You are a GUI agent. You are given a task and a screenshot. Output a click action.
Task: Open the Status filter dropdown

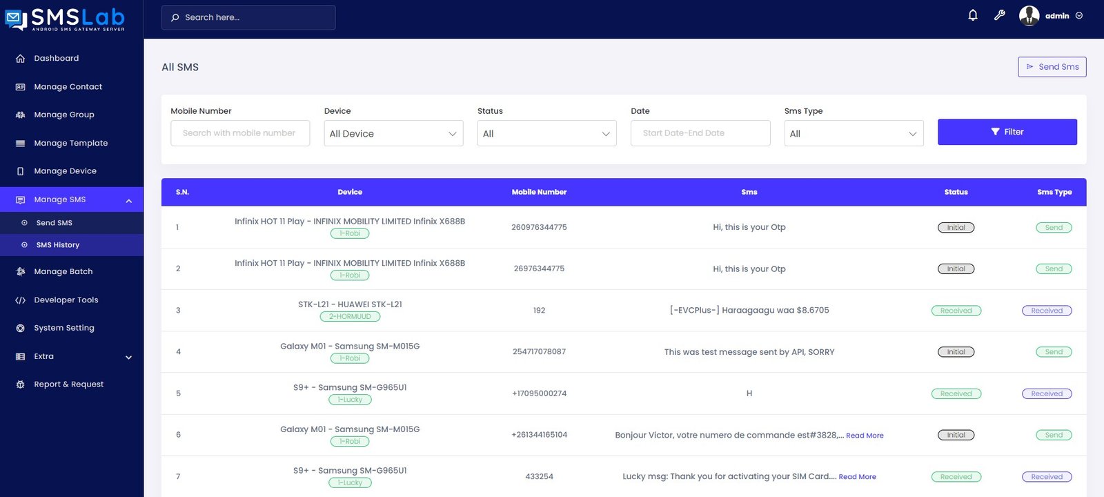pos(546,133)
